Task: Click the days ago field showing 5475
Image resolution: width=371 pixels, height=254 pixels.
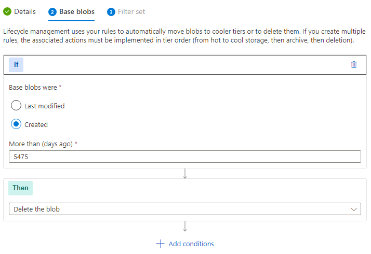Action: click(185, 157)
